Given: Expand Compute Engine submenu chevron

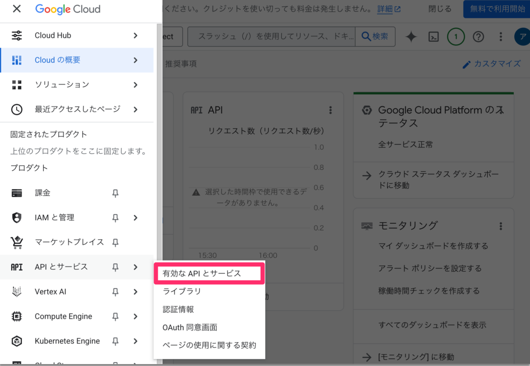Looking at the screenshot, I should click(x=136, y=316).
